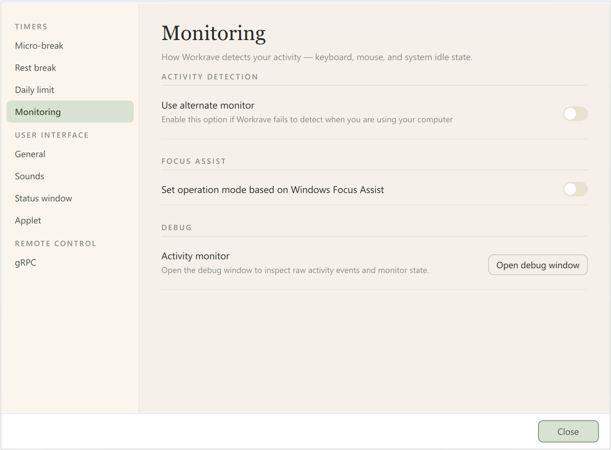This screenshot has height=450, width=611.
Task: Navigate to gRPC remote control settings
Action: (70, 262)
